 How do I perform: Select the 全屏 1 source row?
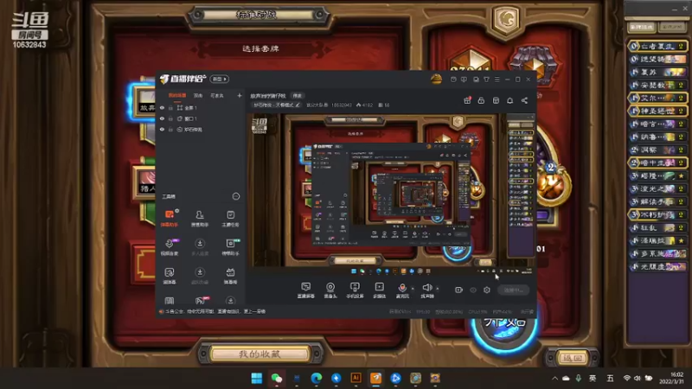point(201,107)
